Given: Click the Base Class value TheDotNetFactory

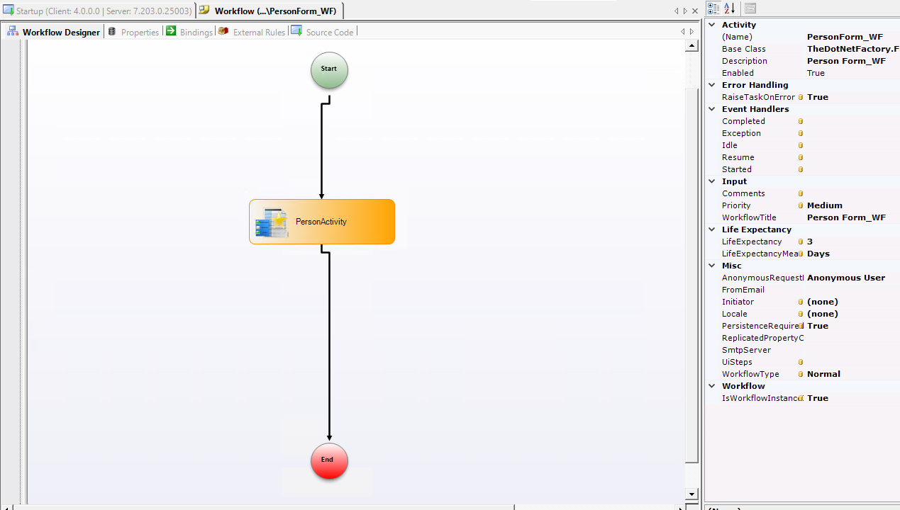Looking at the screenshot, I should coord(853,49).
